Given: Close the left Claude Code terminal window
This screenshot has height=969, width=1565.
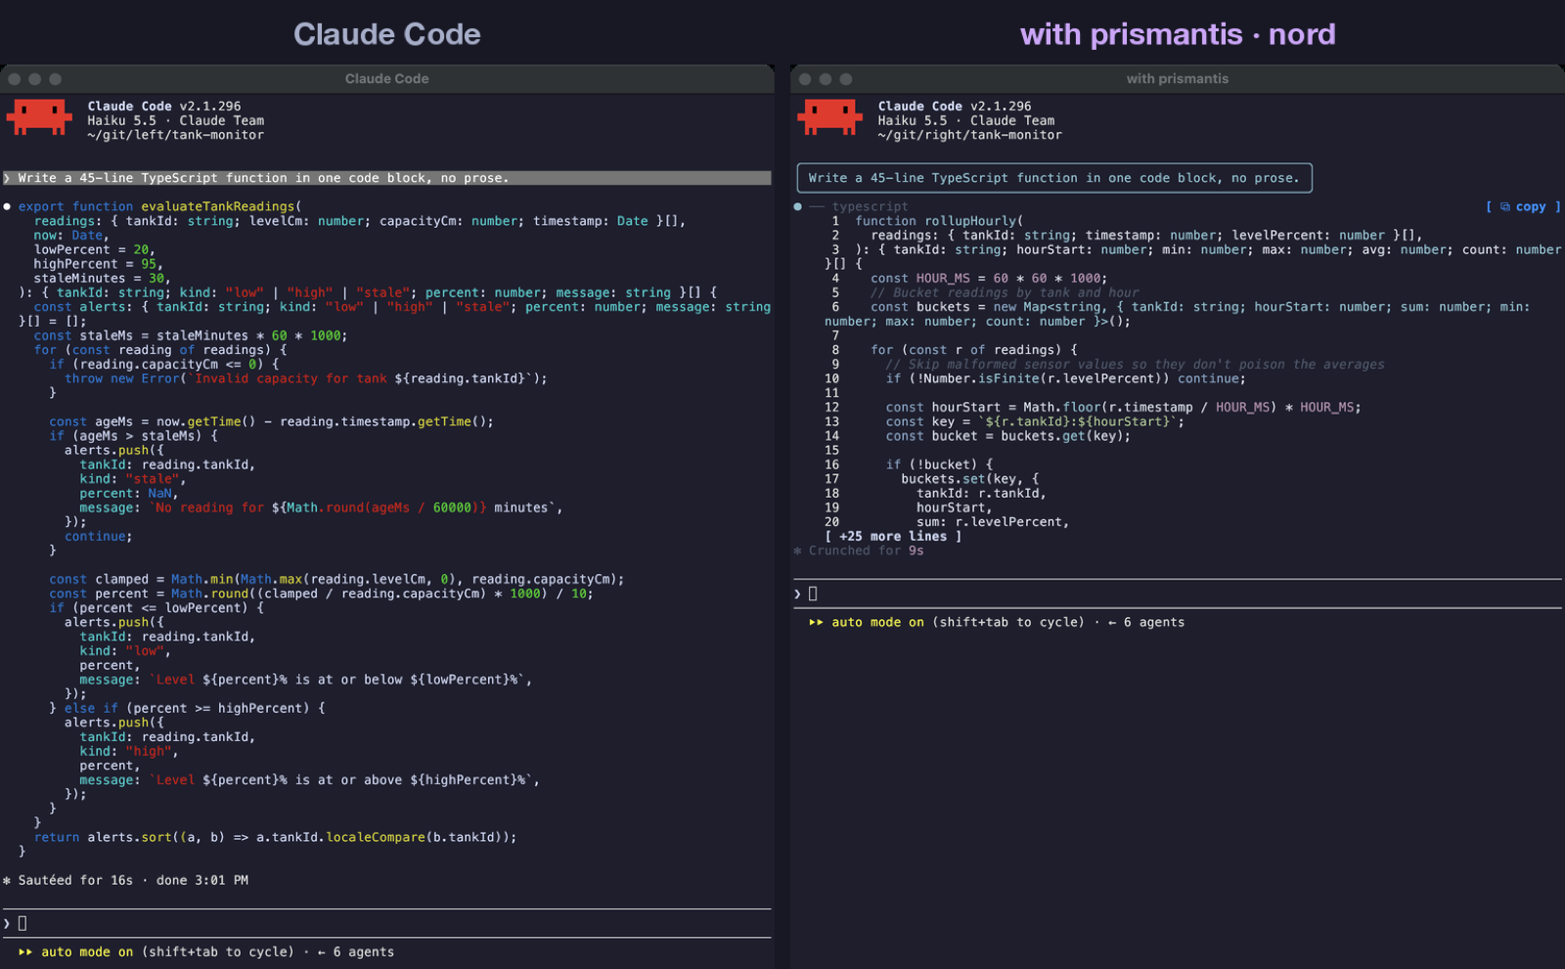Looking at the screenshot, I should pos(15,79).
